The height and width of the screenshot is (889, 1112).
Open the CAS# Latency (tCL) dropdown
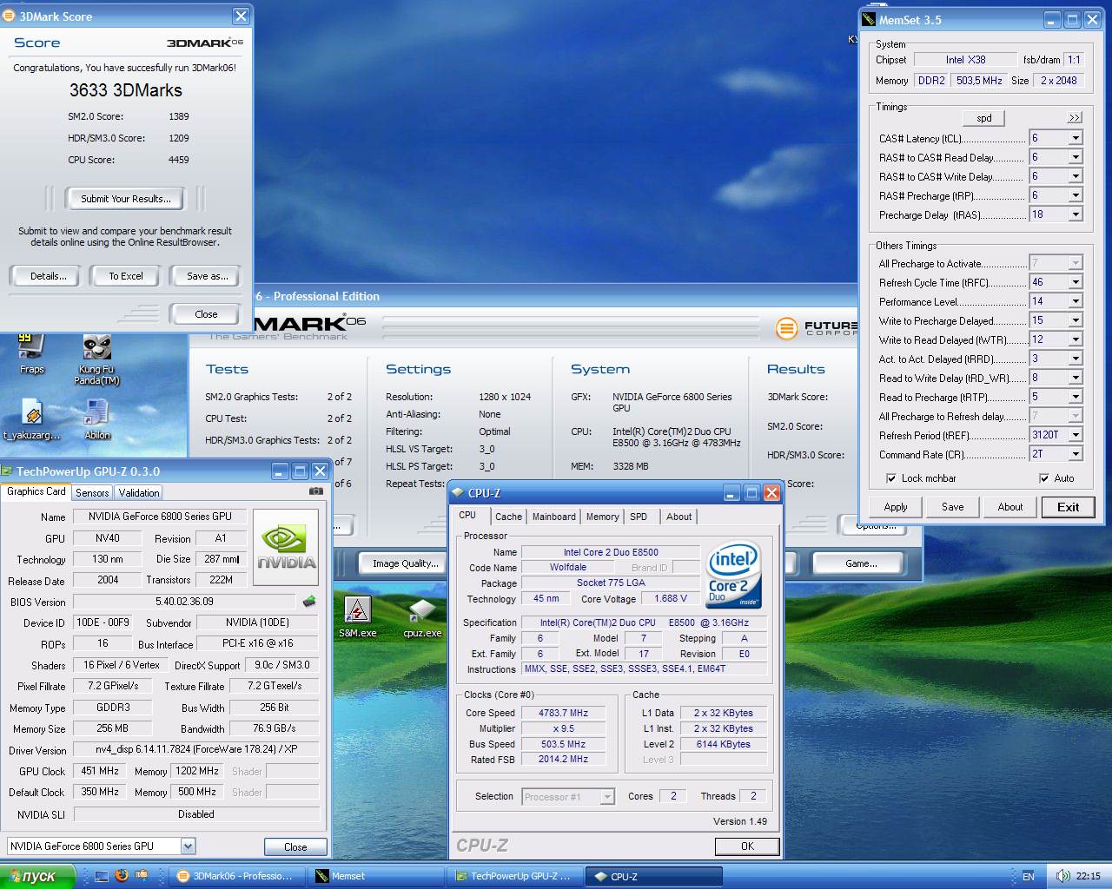coord(1076,138)
